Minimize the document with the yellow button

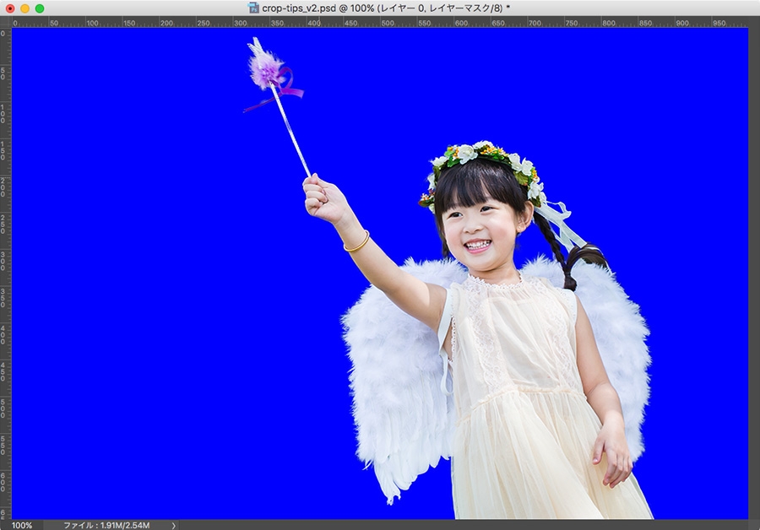pyautogui.click(x=24, y=8)
